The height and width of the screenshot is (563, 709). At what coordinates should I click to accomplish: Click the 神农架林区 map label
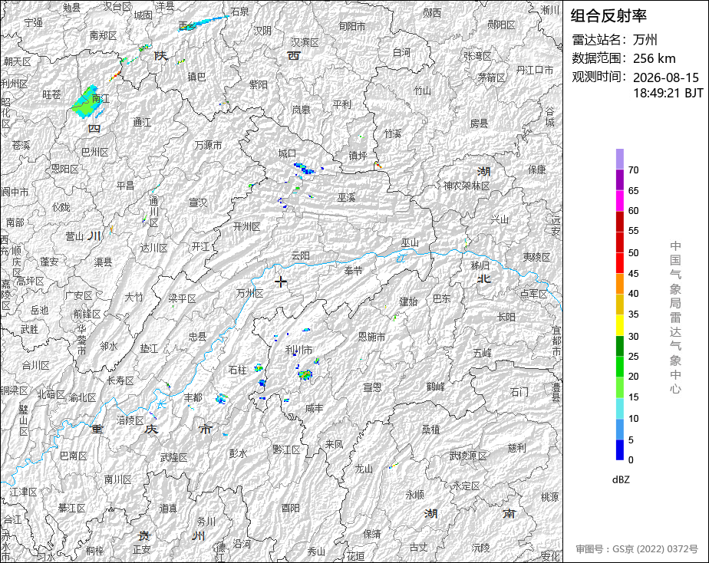(x=467, y=186)
